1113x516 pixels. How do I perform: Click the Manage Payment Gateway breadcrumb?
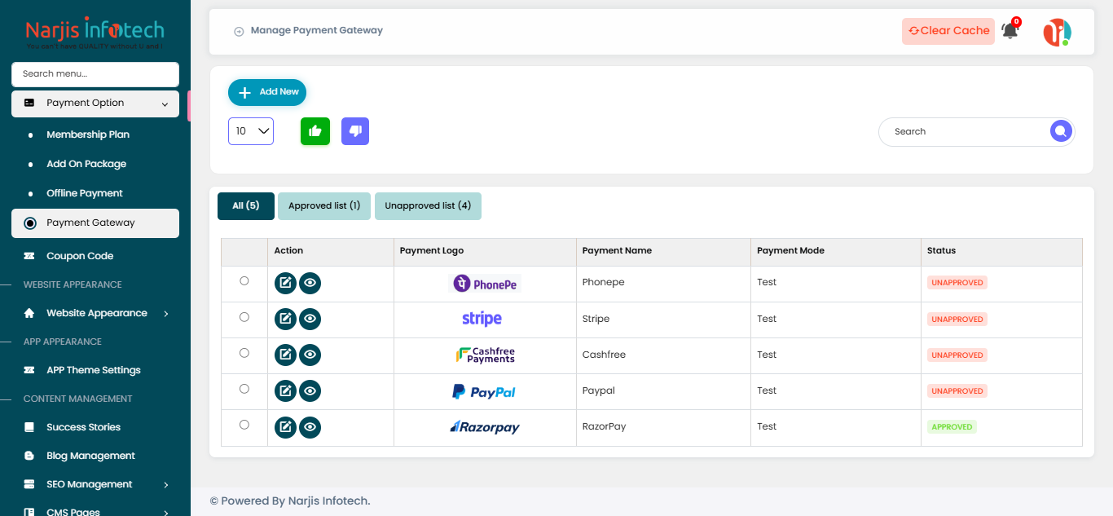317,30
